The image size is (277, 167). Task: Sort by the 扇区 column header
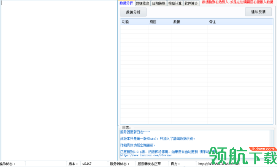[160, 22]
